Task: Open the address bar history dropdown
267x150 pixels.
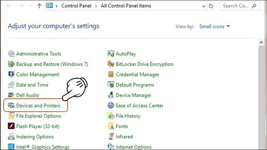Action: click(x=203, y=6)
